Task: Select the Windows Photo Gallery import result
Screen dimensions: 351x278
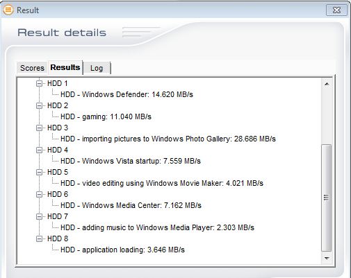Action: [x=168, y=139]
